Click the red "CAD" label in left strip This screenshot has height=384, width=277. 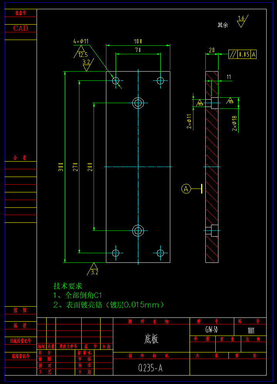tap(20, 28)
